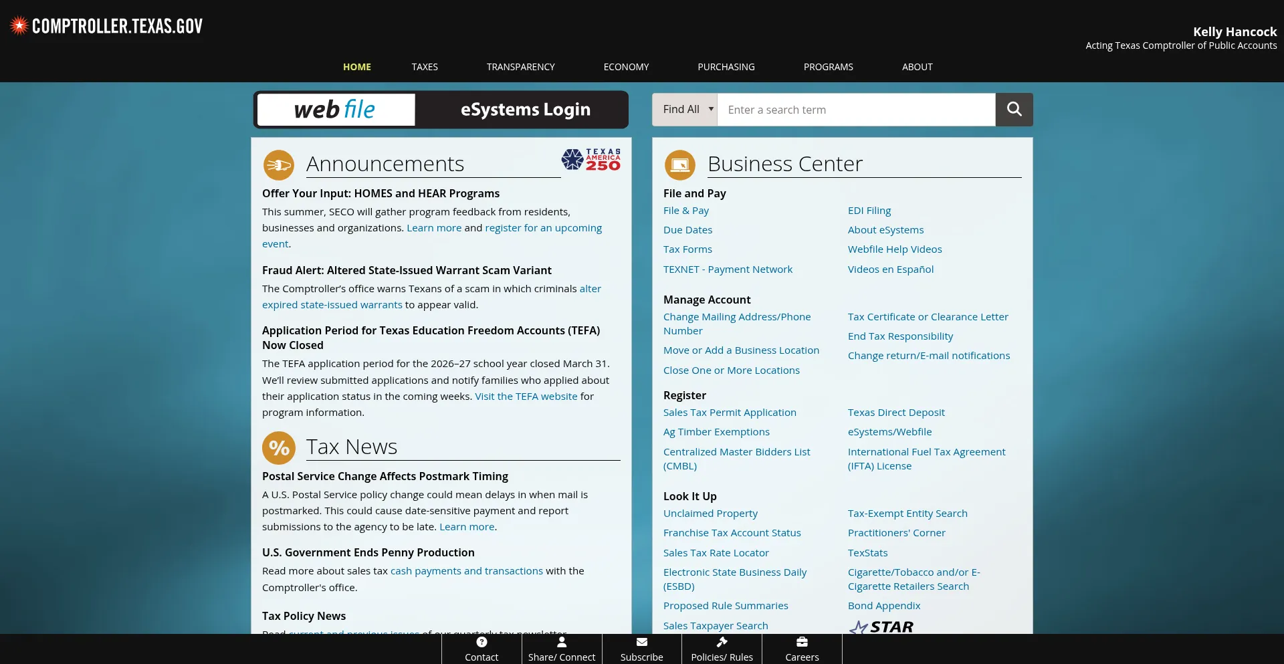
Task: Open Electronic State Business Daily link
Action: 735,579
